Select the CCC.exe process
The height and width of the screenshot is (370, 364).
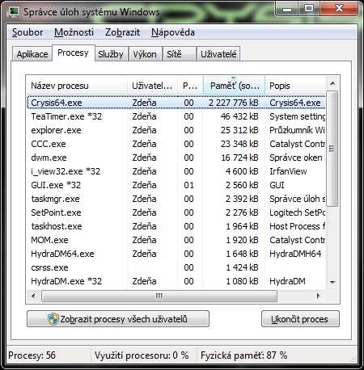[176, 144]
